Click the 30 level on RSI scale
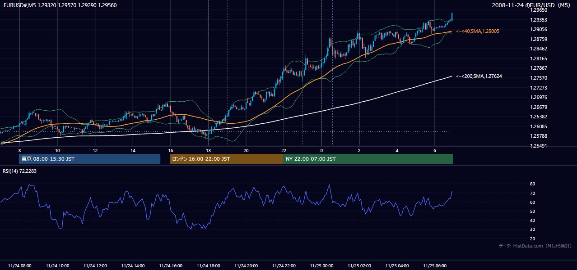 click(x=533, y=229)
